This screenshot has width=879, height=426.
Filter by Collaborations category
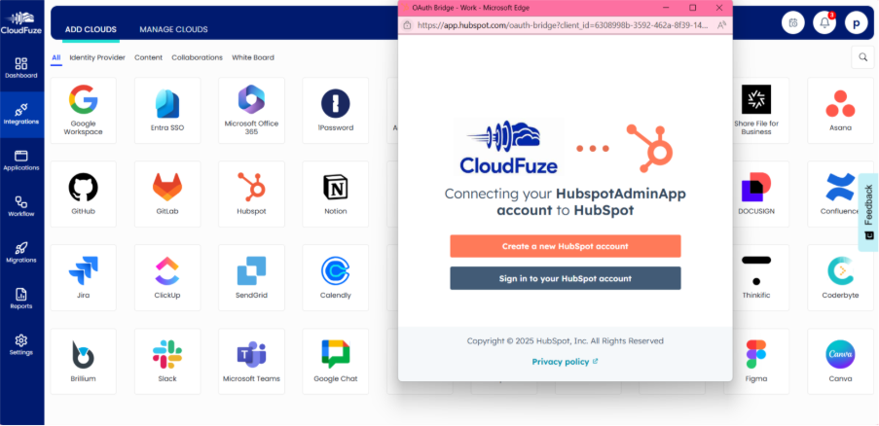coord(198,57)
